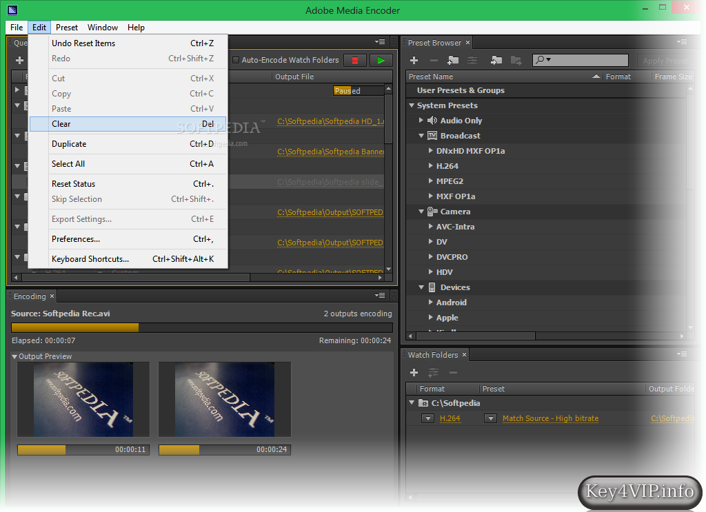Expand the Audio Only preset group
This screenshot has height=512, width=706.
pos(421,120)
